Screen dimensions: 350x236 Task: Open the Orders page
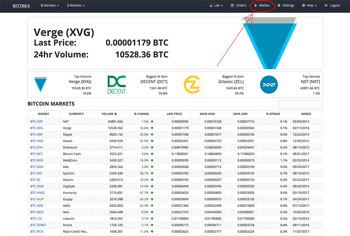pos(238,5)
